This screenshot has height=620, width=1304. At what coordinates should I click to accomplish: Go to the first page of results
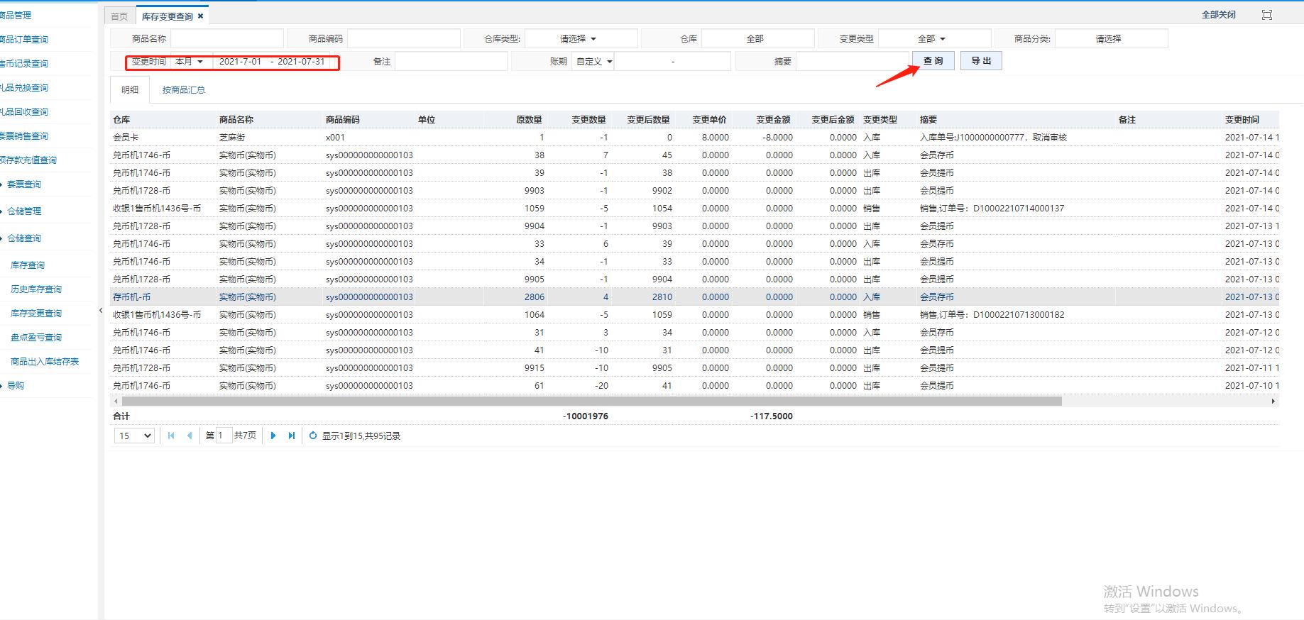(x=171, y=436)
